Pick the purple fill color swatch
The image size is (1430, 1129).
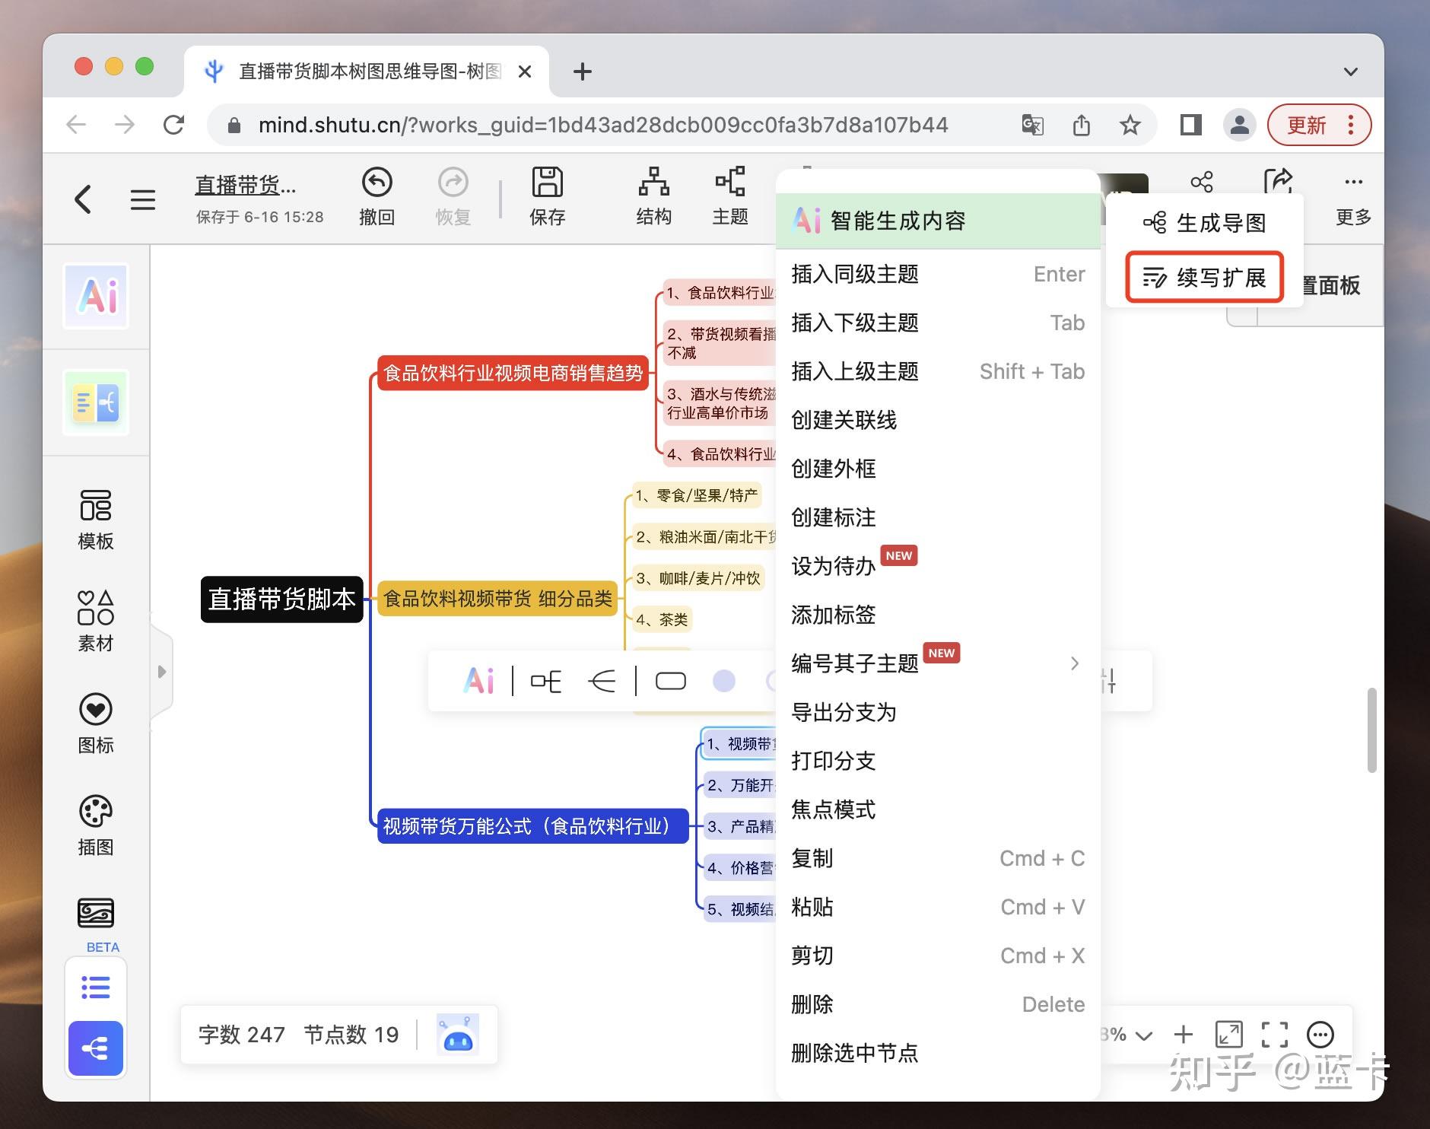tap(725, 681)
